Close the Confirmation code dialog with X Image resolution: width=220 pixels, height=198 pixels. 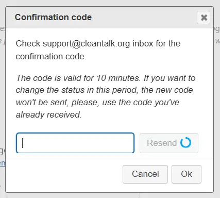[204, 18]
